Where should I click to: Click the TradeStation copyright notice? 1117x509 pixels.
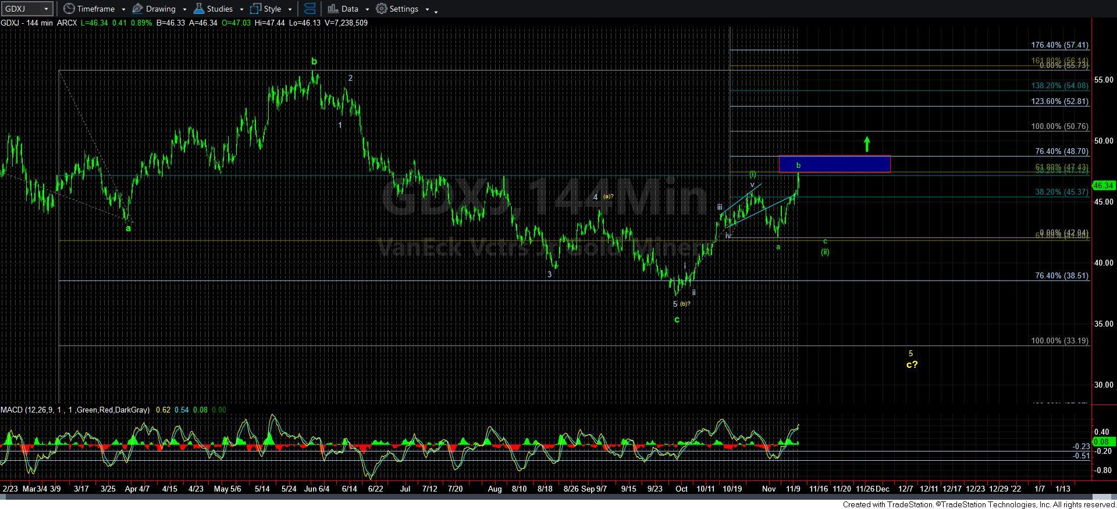[x=979, y=504]
